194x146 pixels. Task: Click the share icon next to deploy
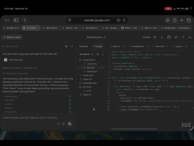(183, 37)
